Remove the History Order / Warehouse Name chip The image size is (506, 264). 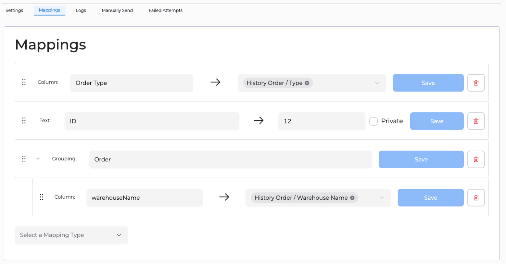[x=352, y=198]
